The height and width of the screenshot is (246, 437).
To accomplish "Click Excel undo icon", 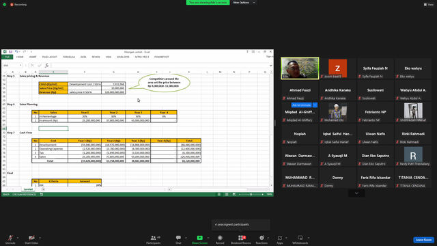I will click(x=16, y=52).
